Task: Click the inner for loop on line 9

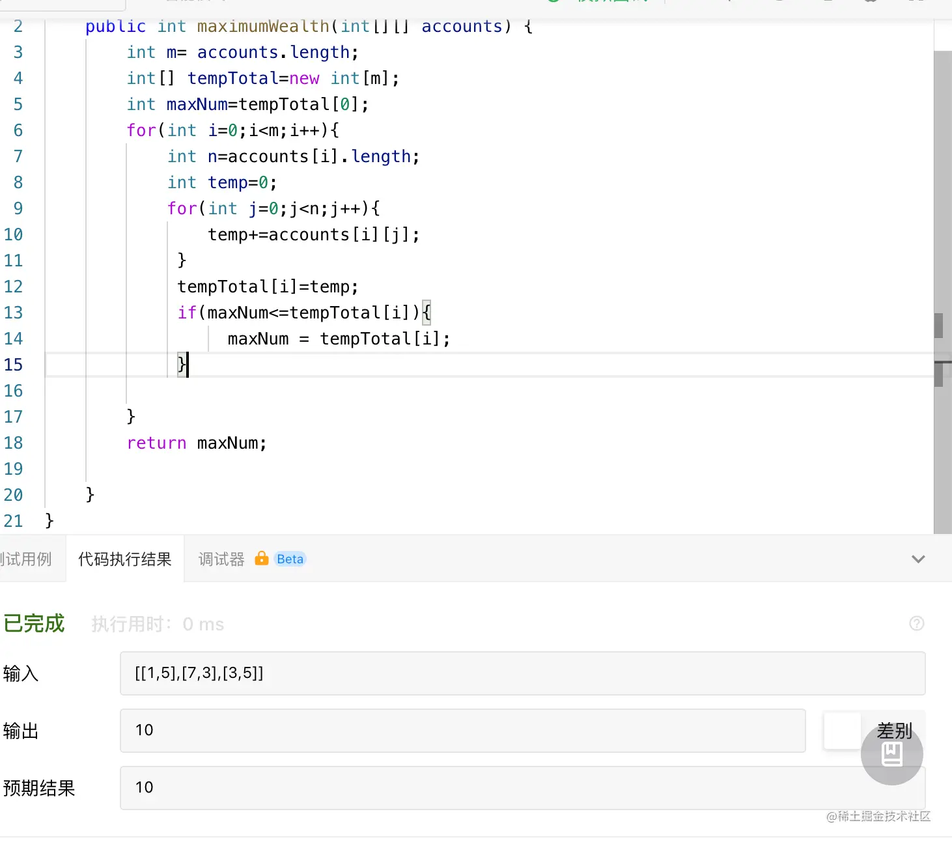Action: [x=273, y=208]
